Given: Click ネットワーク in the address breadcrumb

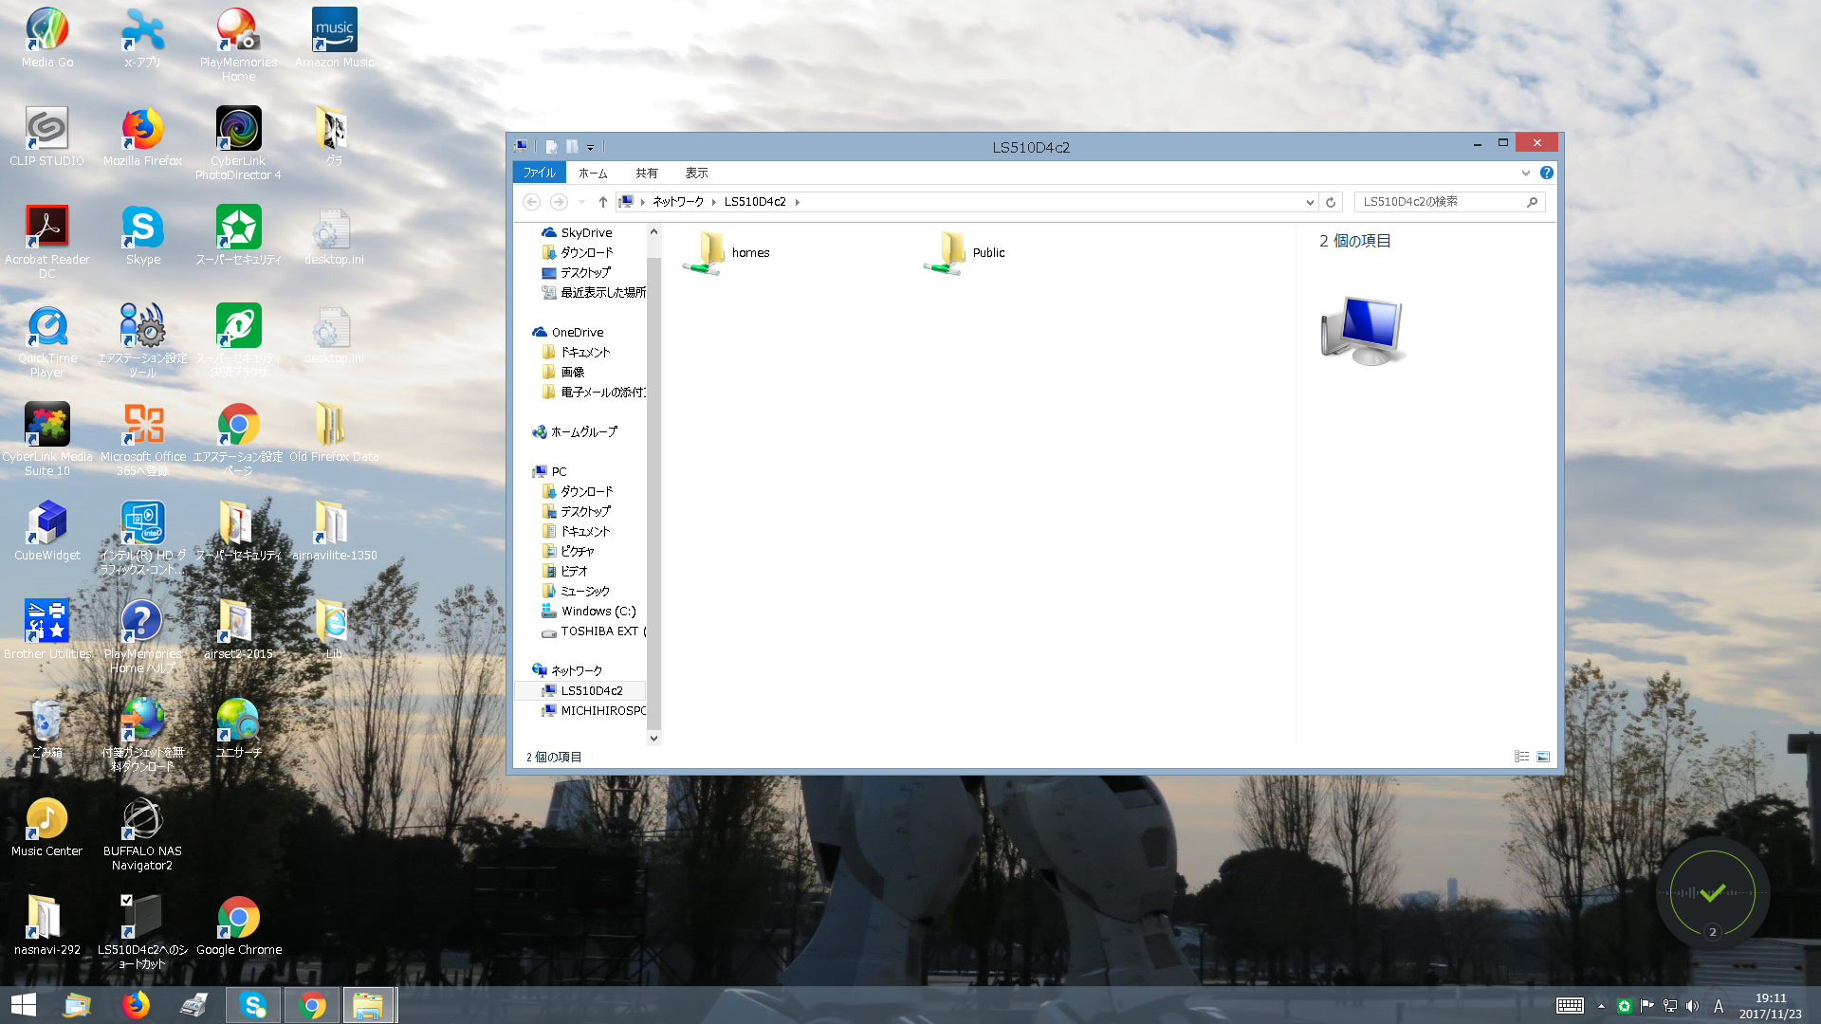Looking at the screenshot, I should 677,202.
